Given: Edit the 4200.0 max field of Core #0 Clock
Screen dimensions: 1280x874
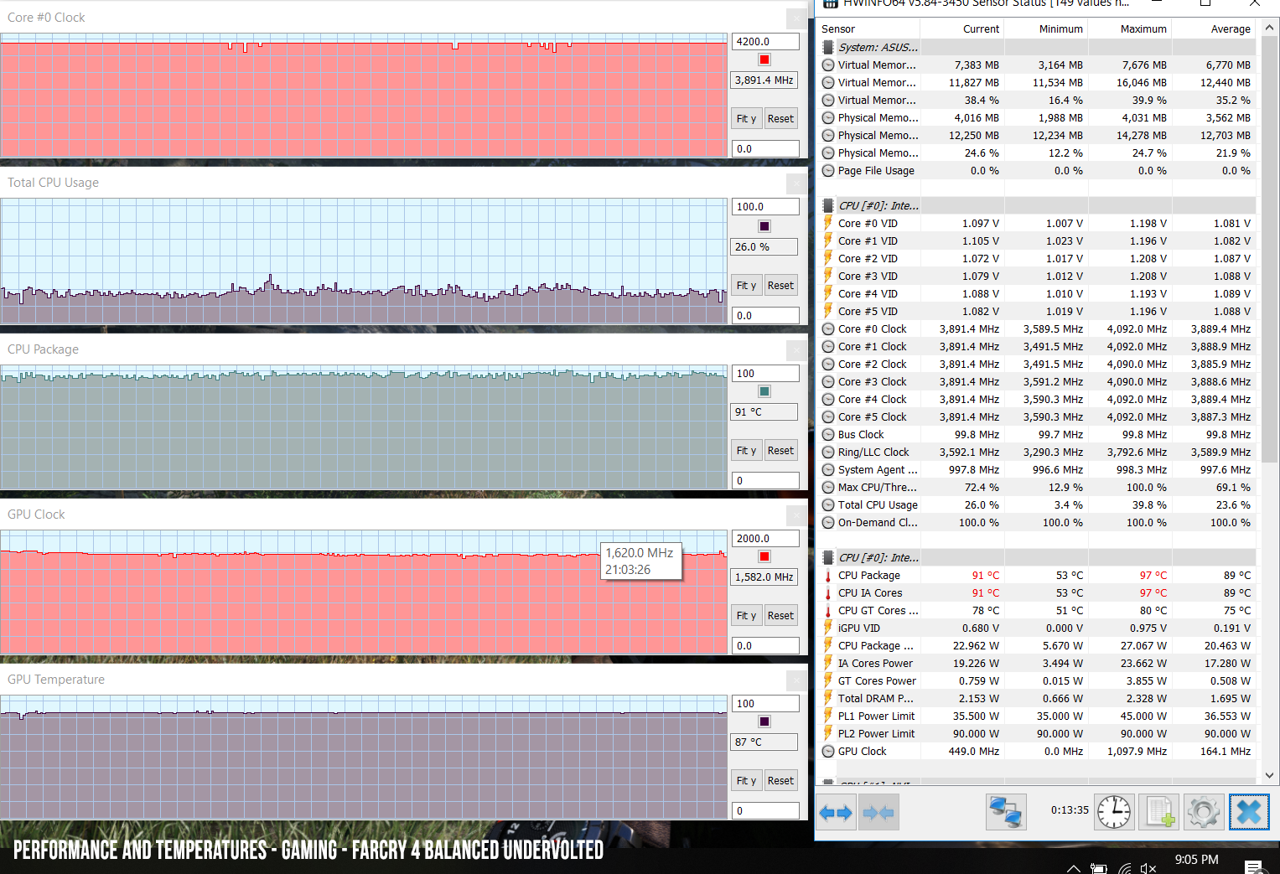Looking at the screenshot, I should [765, 41].
